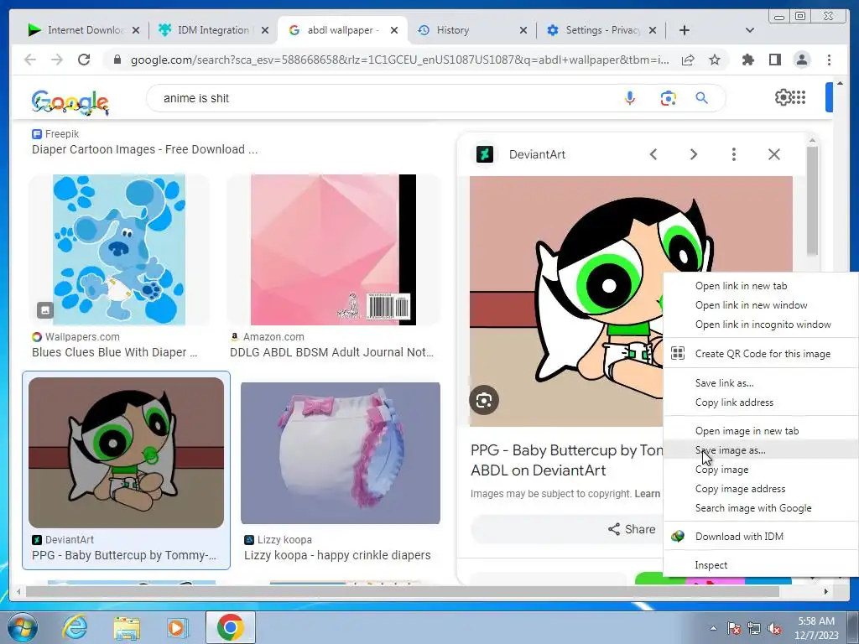Search by image with Google Lens
The width and height of the screenshot is (859, 644).
click(668, 98)
